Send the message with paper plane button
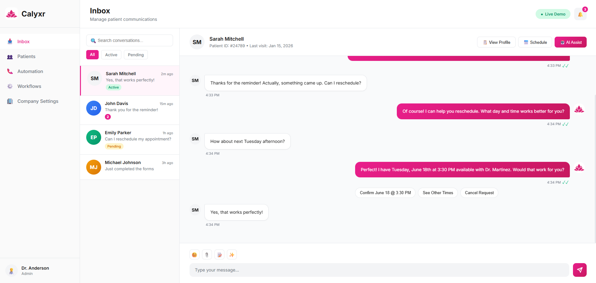Screen dimensions: 596x283 (x=580, y=270)
